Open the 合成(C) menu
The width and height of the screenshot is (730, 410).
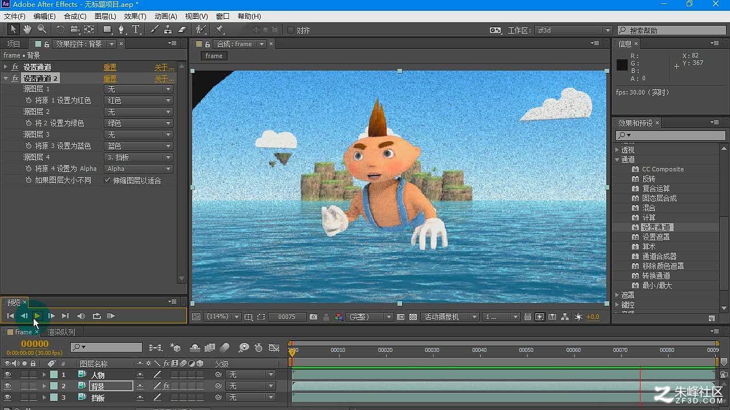(75, 17)
